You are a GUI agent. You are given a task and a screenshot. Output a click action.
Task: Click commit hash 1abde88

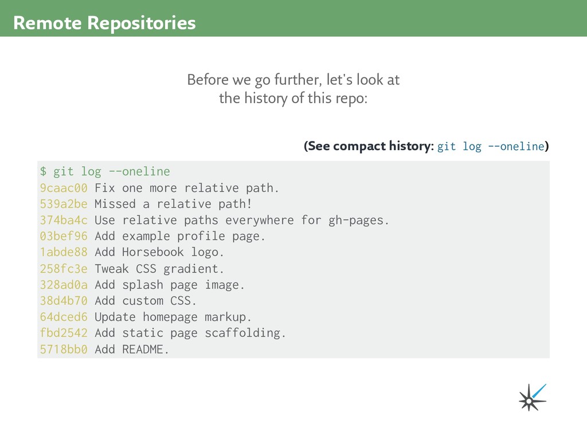coord(64,252)
